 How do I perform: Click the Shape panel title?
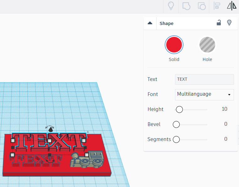(x=167, y=23)
